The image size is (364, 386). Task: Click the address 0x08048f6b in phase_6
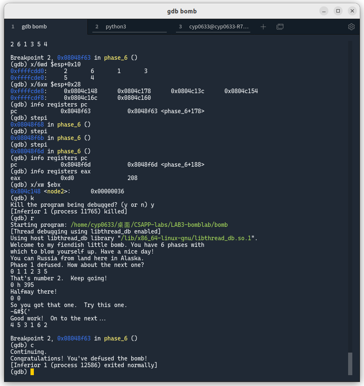[27, 138]
